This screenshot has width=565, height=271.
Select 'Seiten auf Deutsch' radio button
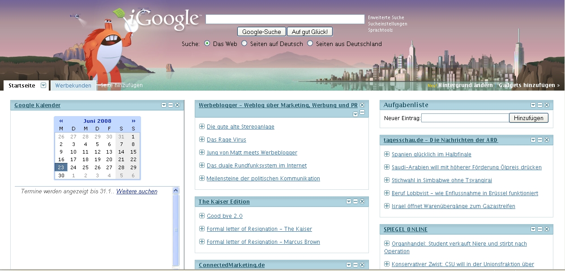pyautogui.click(x=244, y=43)
